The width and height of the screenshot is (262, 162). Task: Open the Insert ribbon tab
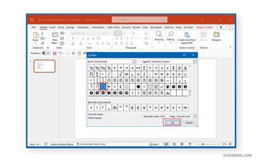click(52, 27)
